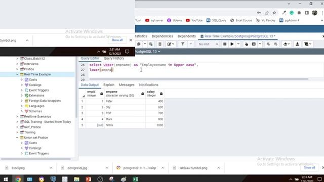Click the 1000 salary cell
324x182 pixels.
(155, 125)
